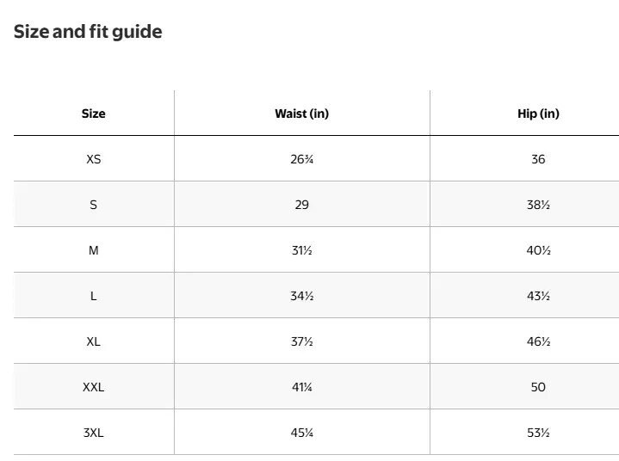Click the M size row label

pyautogui.click(x=94, y=250)
